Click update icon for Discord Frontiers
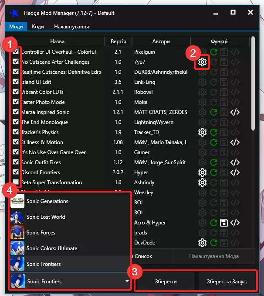 click(213, 172)
